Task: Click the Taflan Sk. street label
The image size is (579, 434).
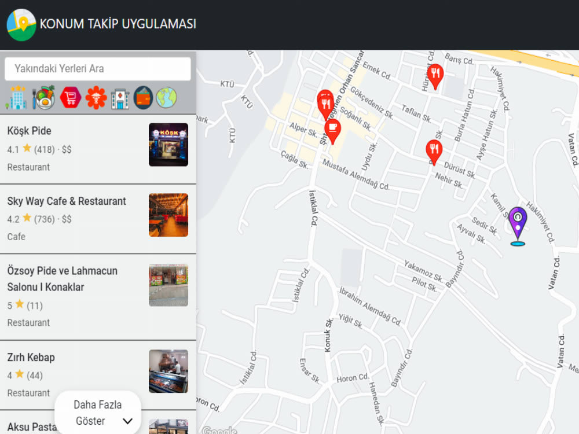Action: (416, 113)
